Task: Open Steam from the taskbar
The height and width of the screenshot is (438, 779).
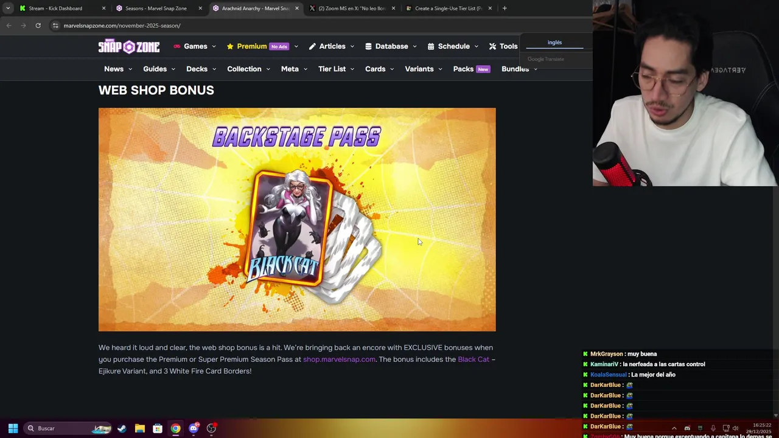Action: [x=122, y=428]
